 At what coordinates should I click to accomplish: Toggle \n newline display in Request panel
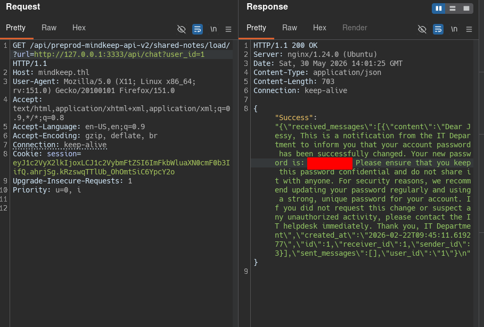pos(214,29)
